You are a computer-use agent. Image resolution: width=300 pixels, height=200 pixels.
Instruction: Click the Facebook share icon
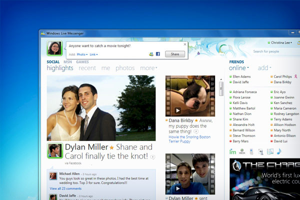[158, 54]
